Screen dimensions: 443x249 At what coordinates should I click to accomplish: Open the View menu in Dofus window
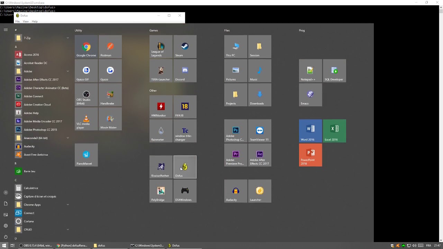tap(26, 21)
